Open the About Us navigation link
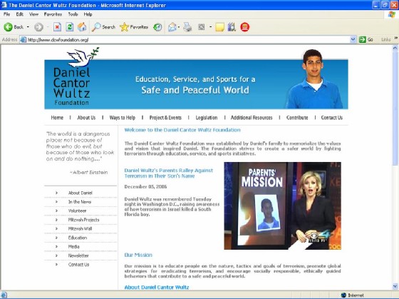 pyautogui.click(x=86, y=118)
